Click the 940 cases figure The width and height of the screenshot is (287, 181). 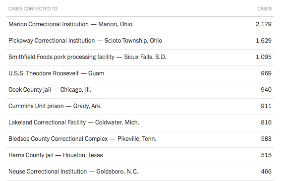(266, 90)
